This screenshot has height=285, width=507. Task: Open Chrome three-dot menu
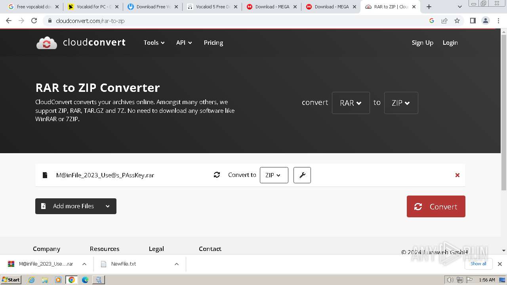[x=499, y=21]
